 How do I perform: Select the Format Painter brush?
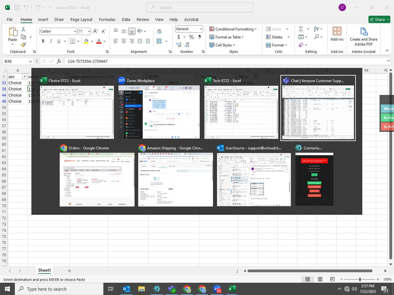pyautogui.click(x=23, y=45)
